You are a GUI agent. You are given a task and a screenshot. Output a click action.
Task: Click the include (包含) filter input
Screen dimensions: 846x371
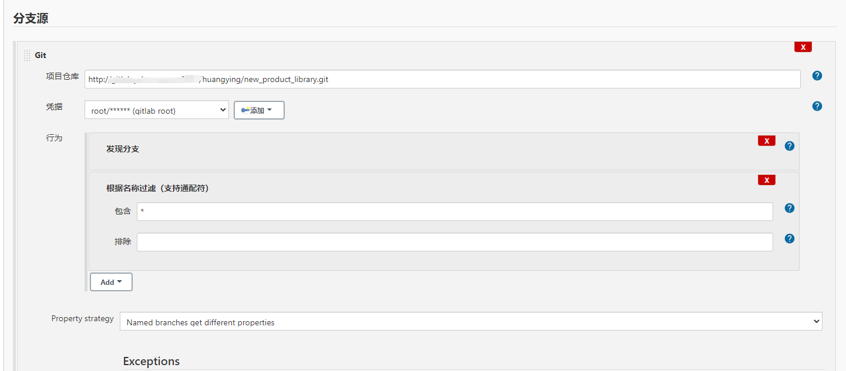click(454, 212)
